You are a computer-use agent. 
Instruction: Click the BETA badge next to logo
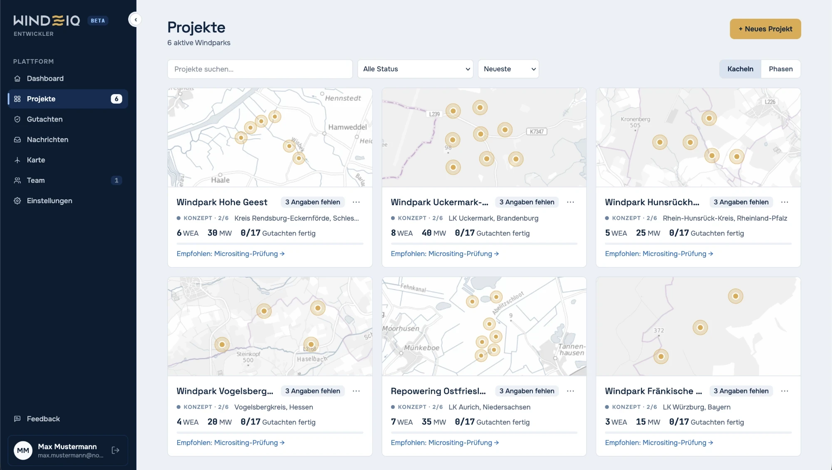click(x=98, y=21)
